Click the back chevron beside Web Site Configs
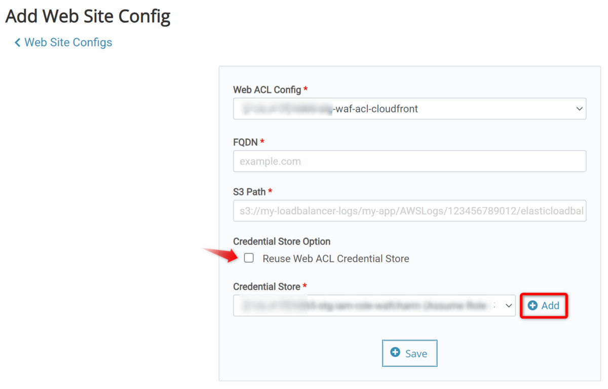608x389 pixels. tap(18, 43)
